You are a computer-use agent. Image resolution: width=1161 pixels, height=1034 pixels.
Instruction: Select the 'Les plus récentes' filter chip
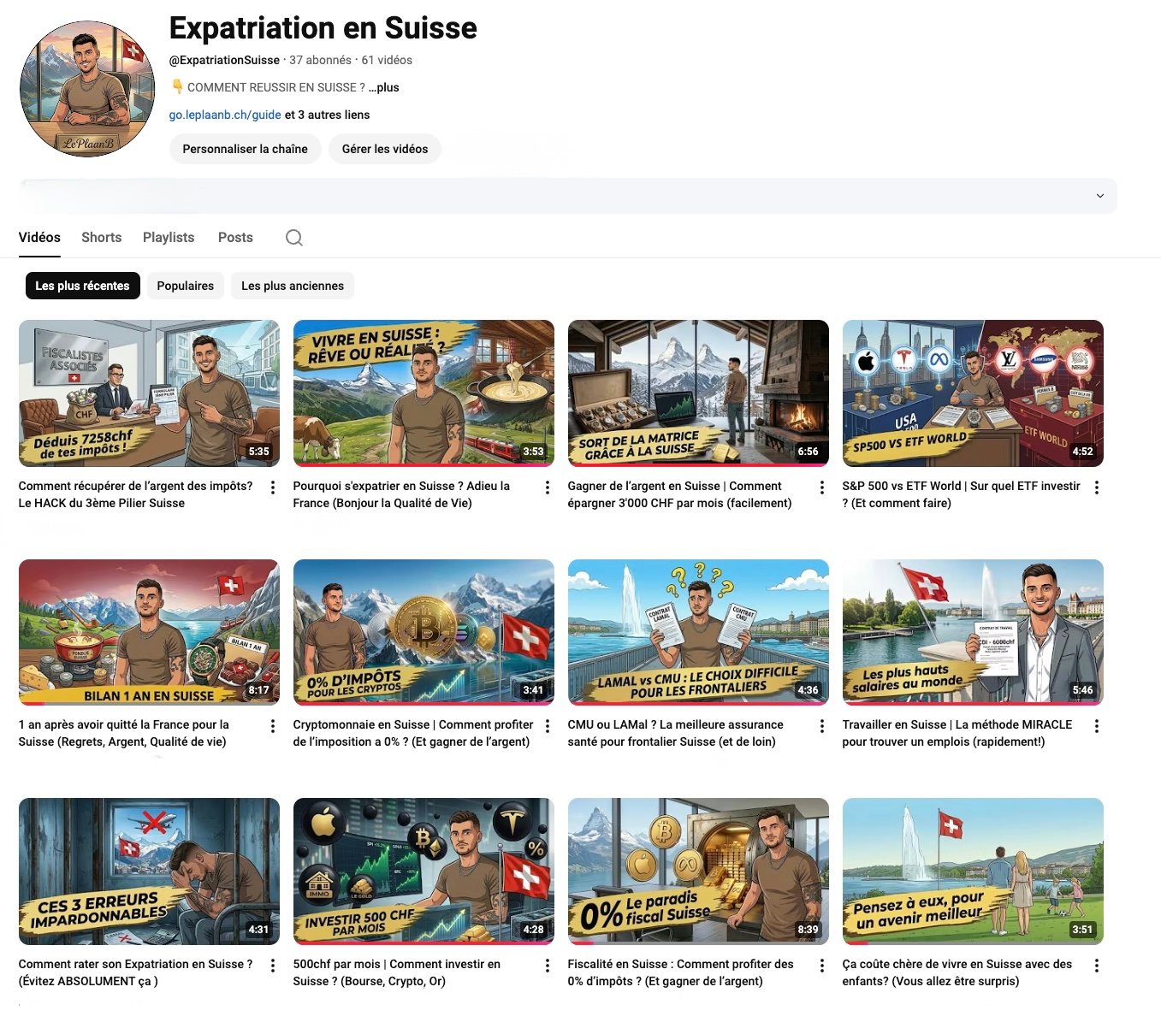82,286
